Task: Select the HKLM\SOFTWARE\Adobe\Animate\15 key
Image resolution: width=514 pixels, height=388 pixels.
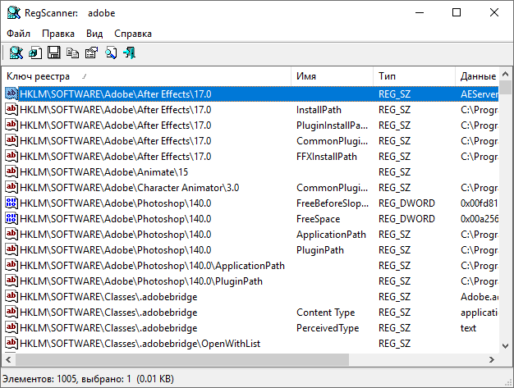Action: (104, 172)
